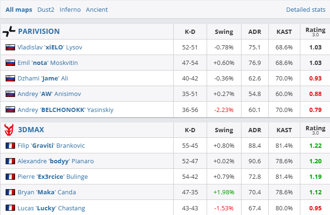Click the PARIVISION team logo icon
The image size is (330, 215).
9,32
